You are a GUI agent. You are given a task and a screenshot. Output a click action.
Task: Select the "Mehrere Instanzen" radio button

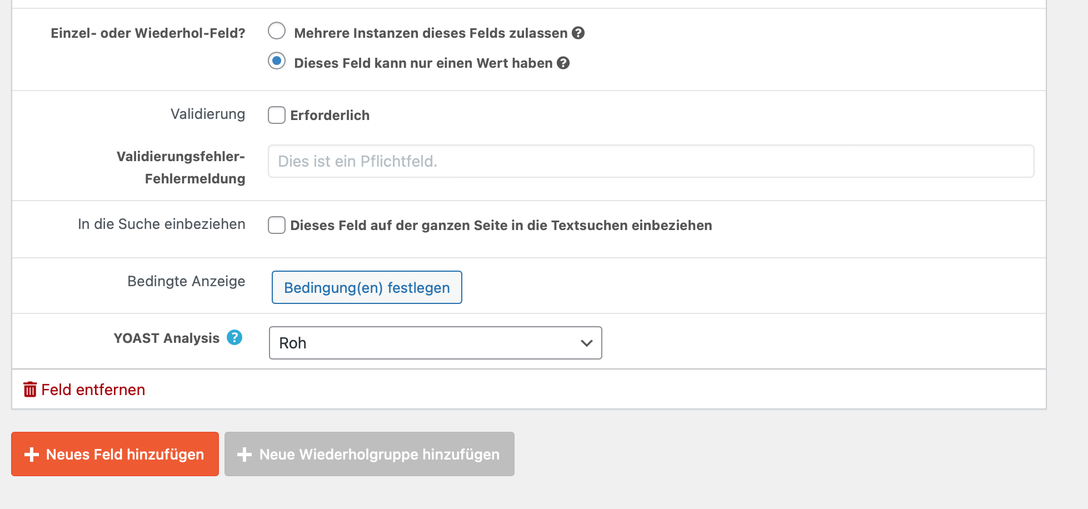[x=277, y=31]
